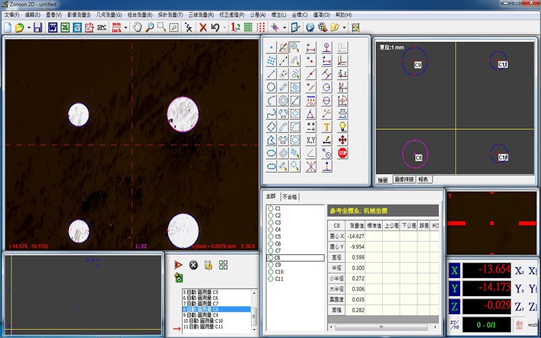Open the arithmetic calculator tool (+ × − ÷)
The height and width of the screenshot is (338, 541).
tap(311, 126)
